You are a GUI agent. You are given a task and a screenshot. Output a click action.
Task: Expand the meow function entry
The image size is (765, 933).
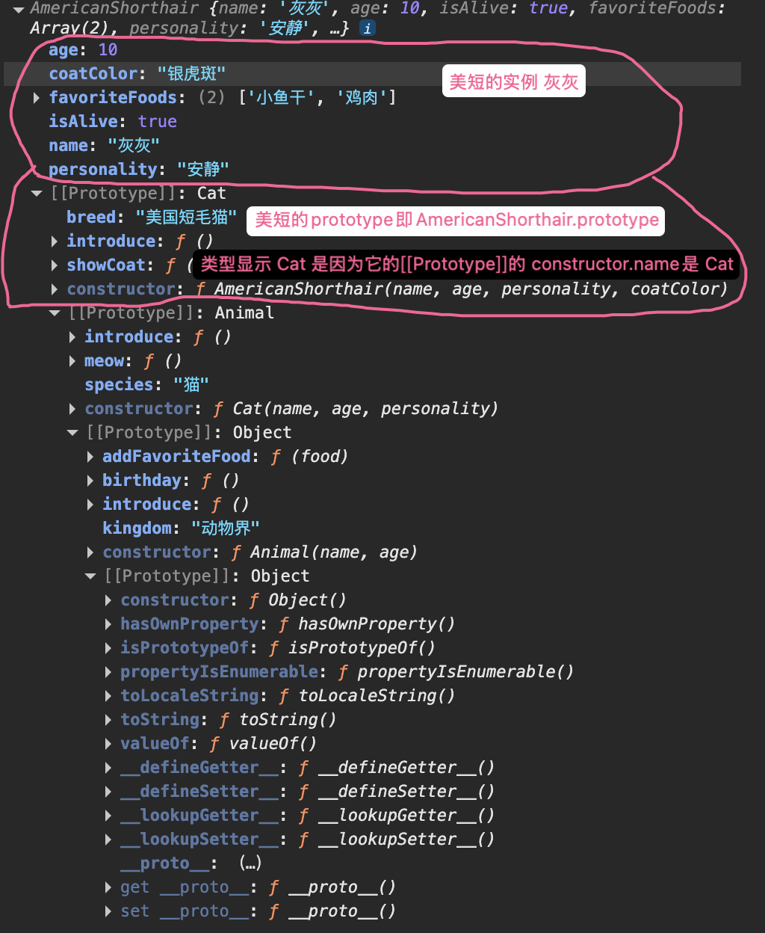[x=72, y=361]
